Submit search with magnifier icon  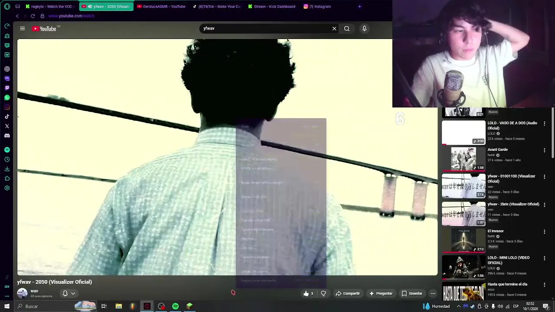pos(347,29)
